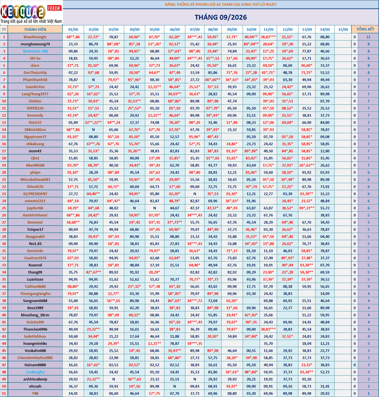Click nhcsxh 09/09 cell 91,97*
The width and height of the screenshot is (379, 397).
point(232,386)
